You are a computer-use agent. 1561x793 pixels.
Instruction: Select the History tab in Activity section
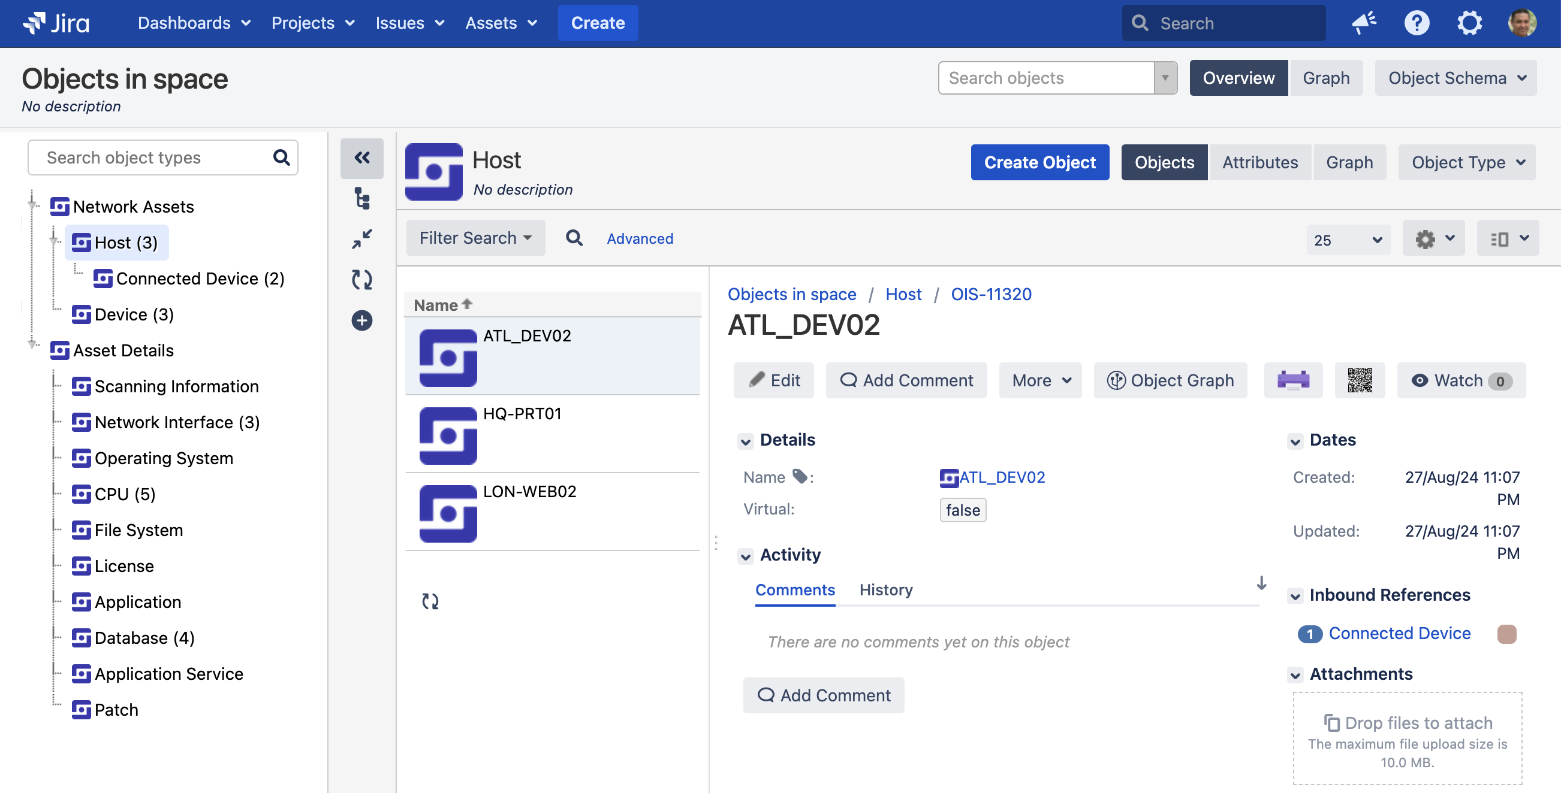point(886,590)
